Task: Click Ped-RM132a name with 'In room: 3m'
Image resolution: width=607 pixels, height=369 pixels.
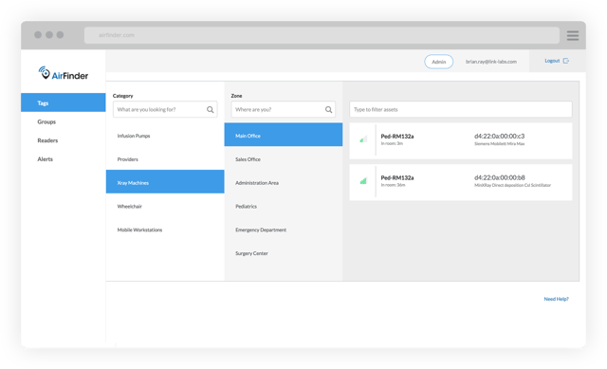Action: pos(397,137)
